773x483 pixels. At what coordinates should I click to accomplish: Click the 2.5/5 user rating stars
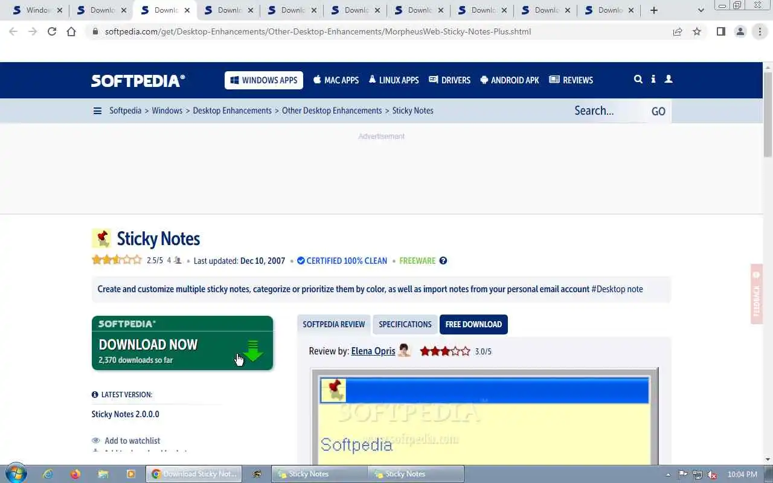[x=117, y=260]
